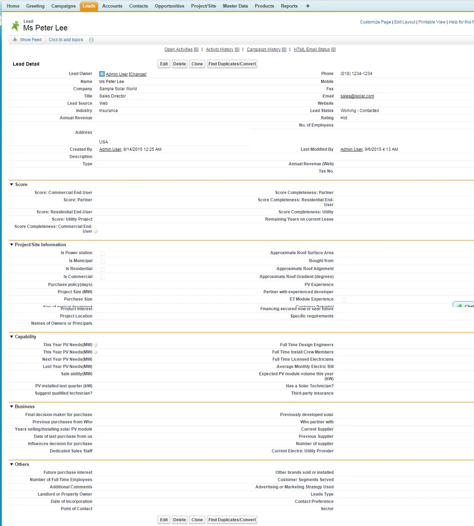Open the Open Activities link
The height and width of the screenshot is (526, 474).
[182, 49]
